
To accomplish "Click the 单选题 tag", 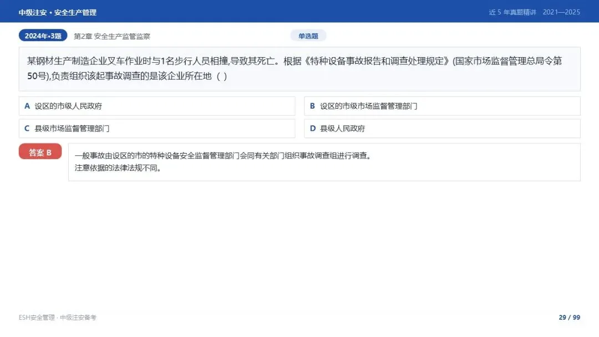I will pos(308,36).
